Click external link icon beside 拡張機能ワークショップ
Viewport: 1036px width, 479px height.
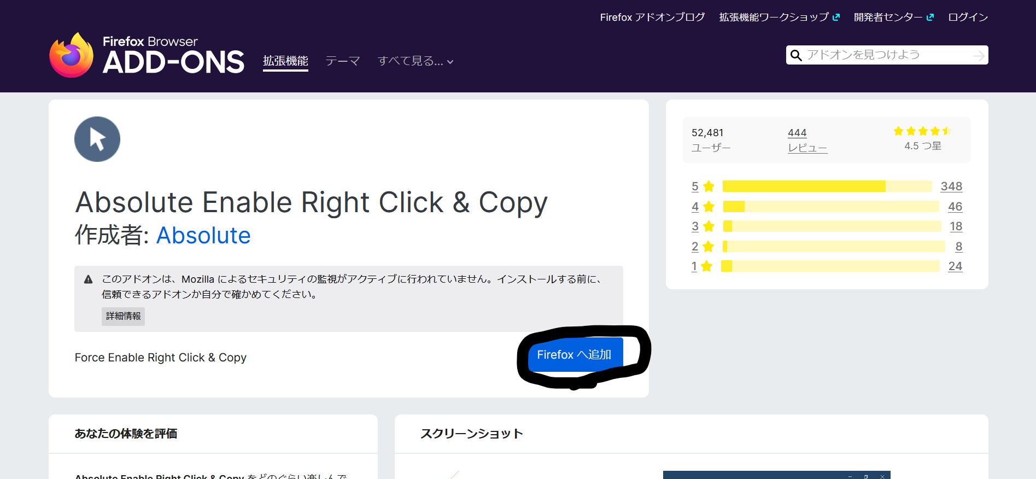click(x=836, y=17)
